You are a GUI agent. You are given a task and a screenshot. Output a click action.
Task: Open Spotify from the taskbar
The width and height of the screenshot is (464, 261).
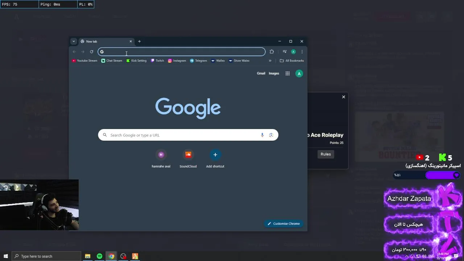click(99, 256)
